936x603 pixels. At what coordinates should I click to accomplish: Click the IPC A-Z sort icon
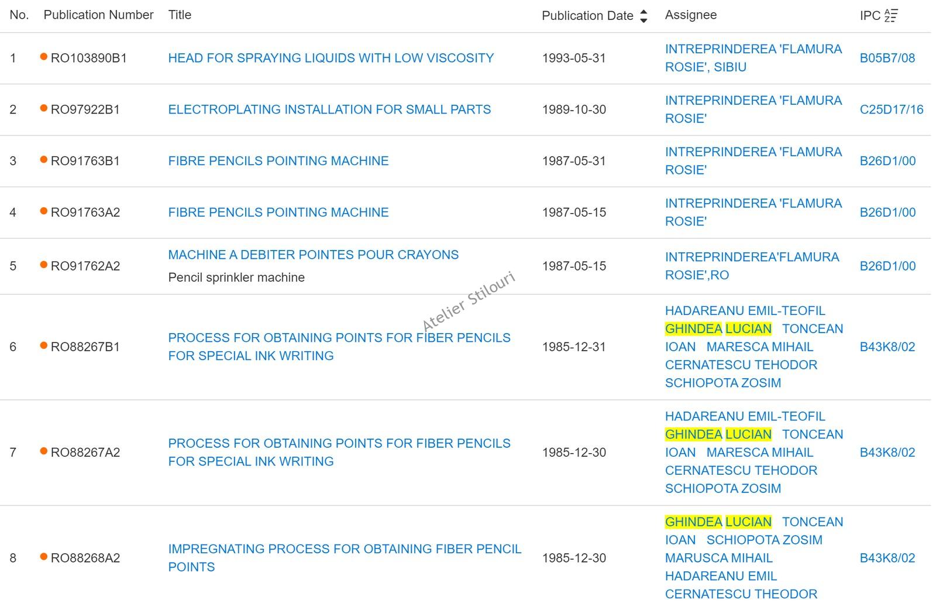pos(890,16)
